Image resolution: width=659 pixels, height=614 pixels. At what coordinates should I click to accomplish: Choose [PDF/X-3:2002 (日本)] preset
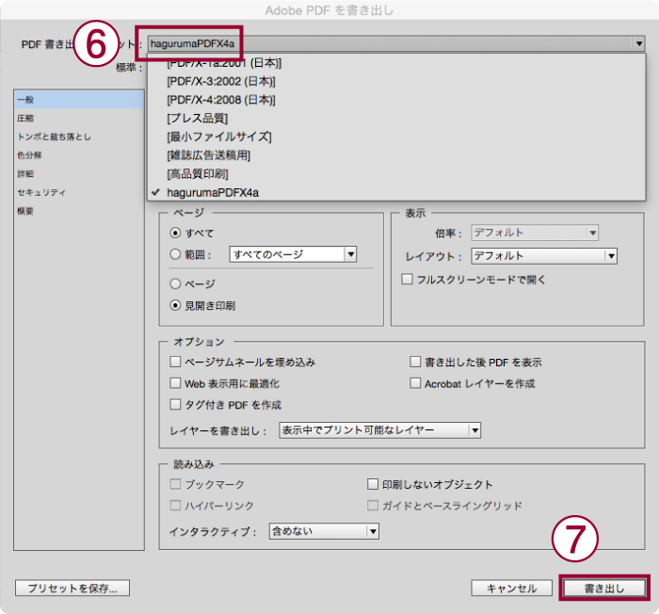click(x=396, y=81)
